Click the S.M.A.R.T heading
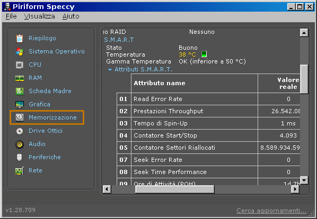The width and height of the screenshot is (317, 219). (119, 40)
